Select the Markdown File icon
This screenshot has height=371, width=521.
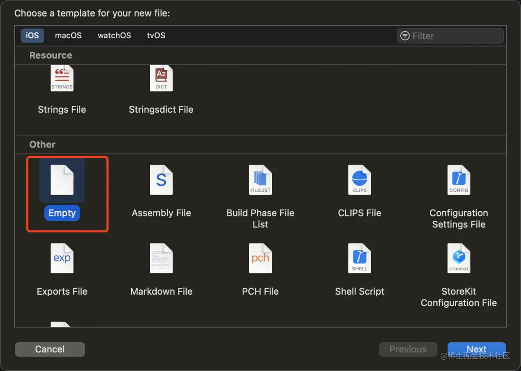point(161,258)
